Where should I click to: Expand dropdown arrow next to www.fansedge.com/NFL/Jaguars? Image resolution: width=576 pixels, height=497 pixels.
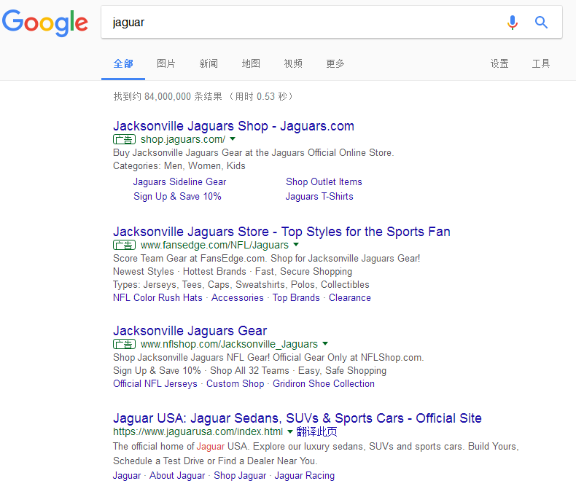296,245
